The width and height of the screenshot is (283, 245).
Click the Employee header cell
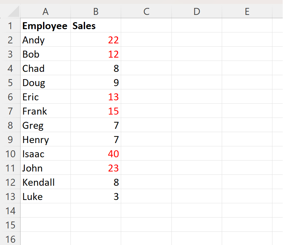45,26
